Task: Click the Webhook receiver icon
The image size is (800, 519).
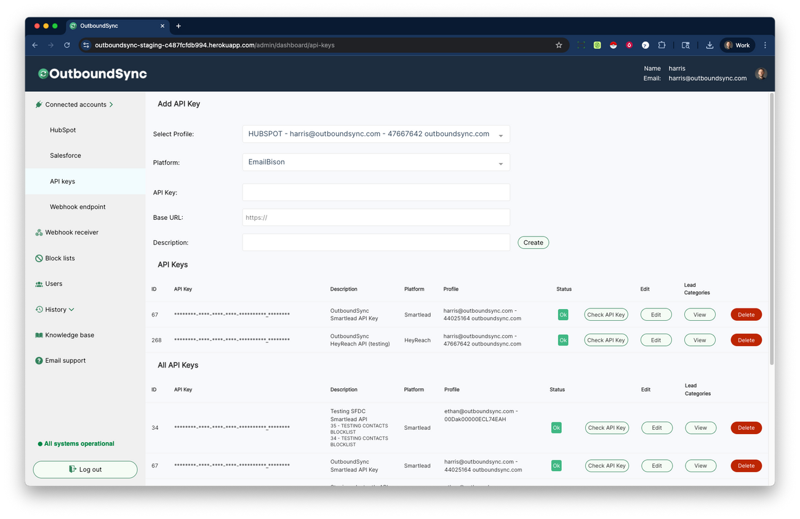Action: pyautogui.click(x=39, y=232)
